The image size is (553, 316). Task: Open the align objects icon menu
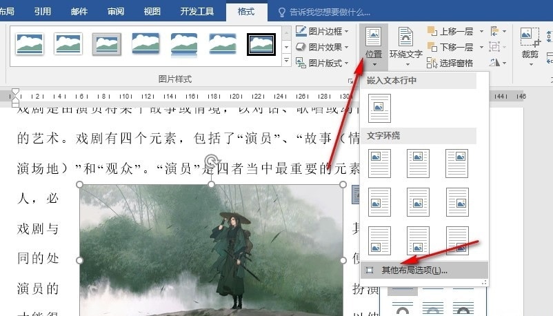(498, 32)
